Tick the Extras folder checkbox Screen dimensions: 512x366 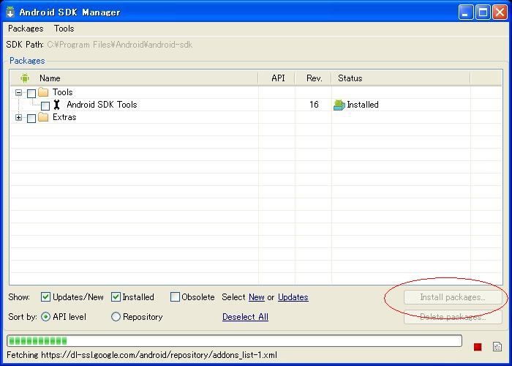click(31, 119)
